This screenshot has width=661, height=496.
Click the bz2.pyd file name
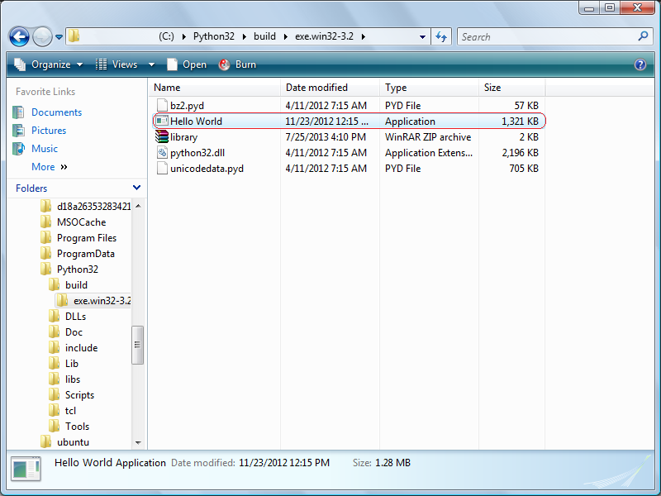[188, 106]
